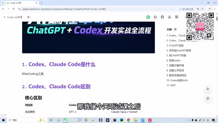Open the Windows Start menu
The image size is (218, 123).
click(3, 120)
